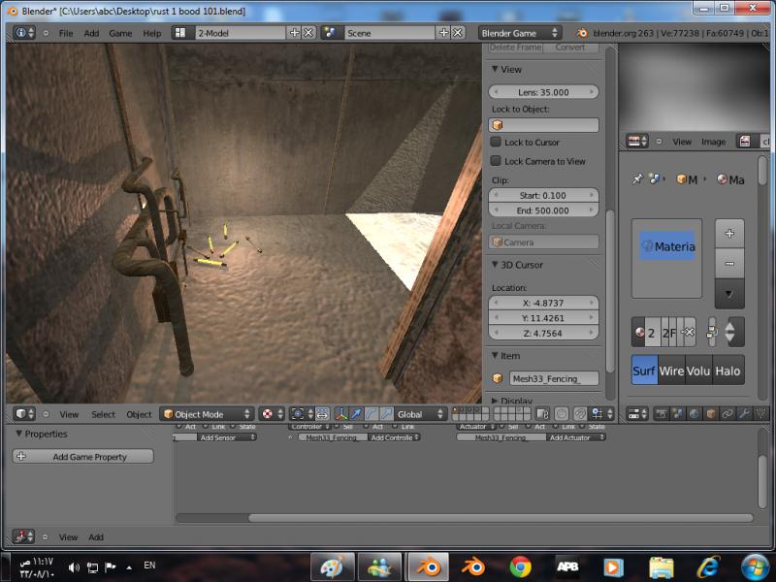Viewport: 776px width, 582px height.
Task: Open the snap element selector
Action: pos(601,414)
